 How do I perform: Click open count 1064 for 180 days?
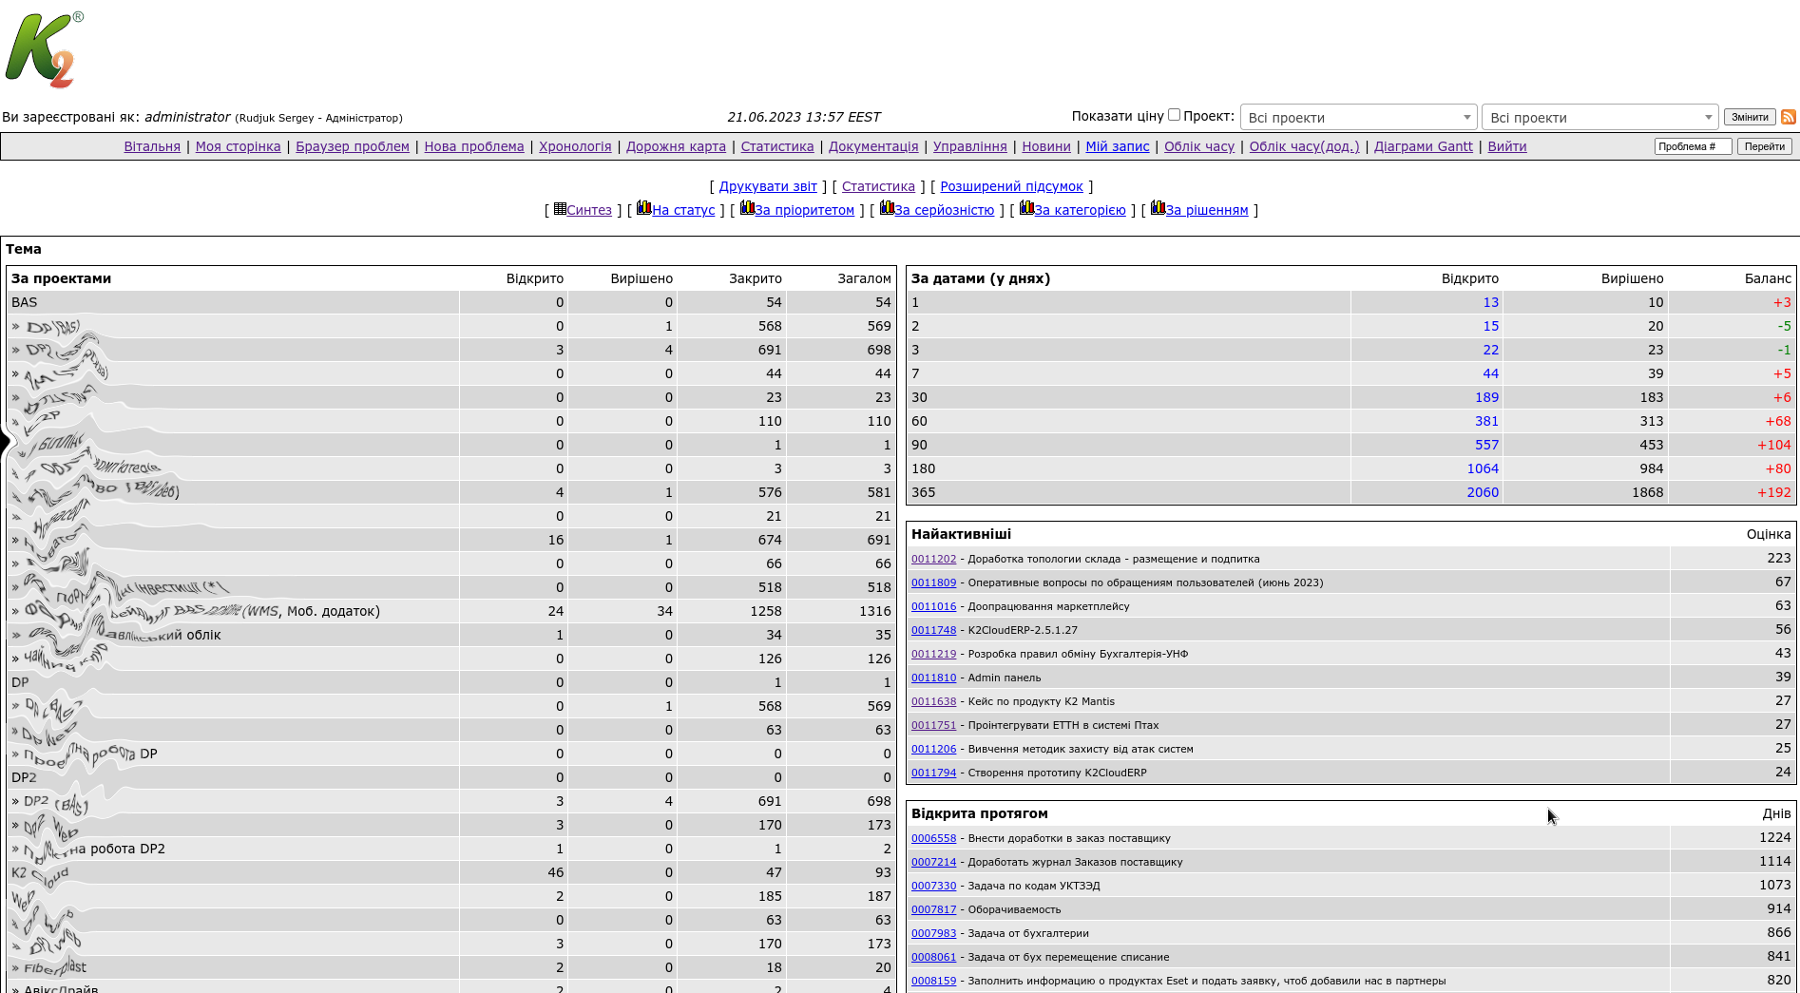coord(1483,468)
